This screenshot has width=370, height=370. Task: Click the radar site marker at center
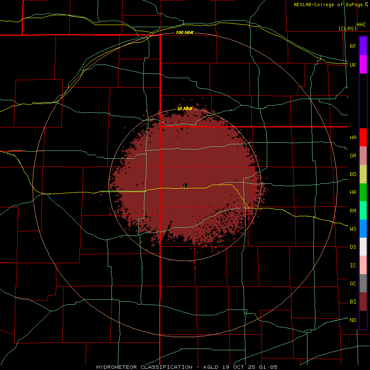click(x=185, y=185)
